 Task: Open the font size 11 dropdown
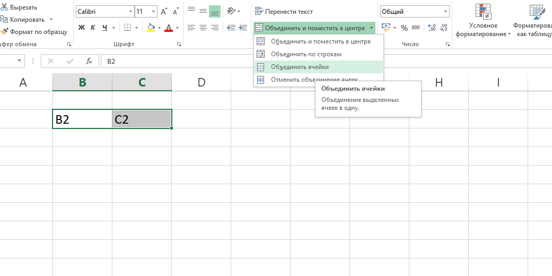tap(153, 12)
